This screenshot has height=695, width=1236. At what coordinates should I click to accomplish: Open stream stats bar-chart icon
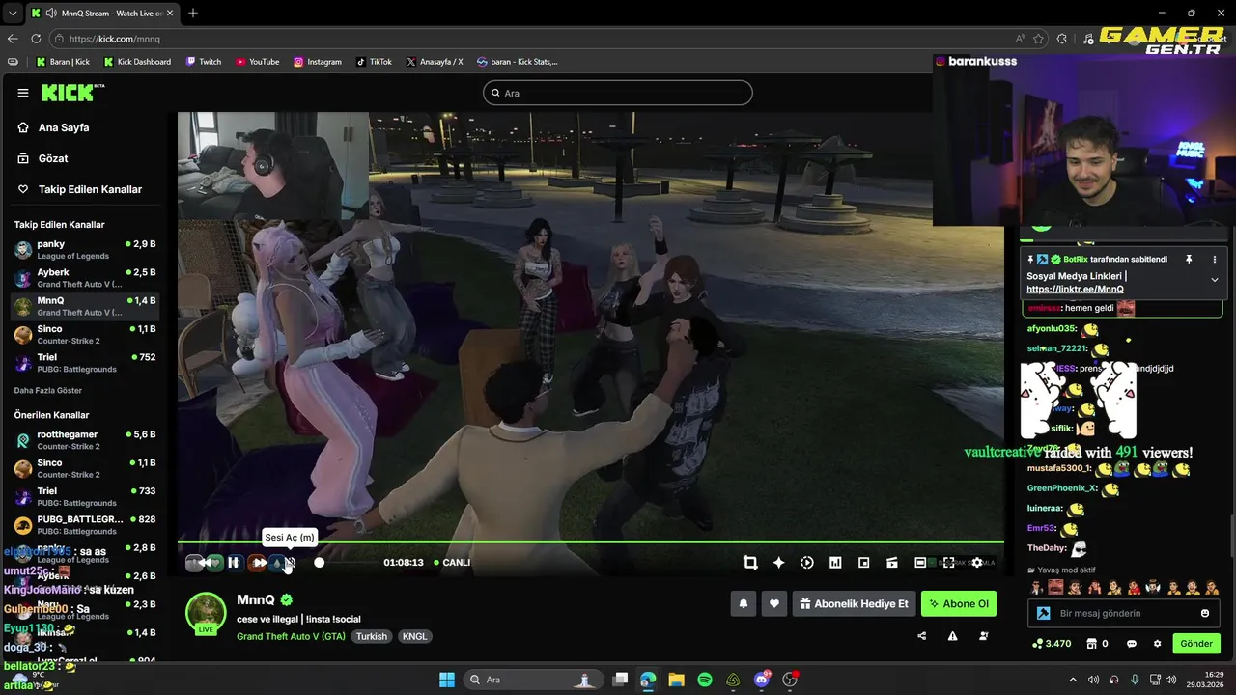[x=835, y=563]
